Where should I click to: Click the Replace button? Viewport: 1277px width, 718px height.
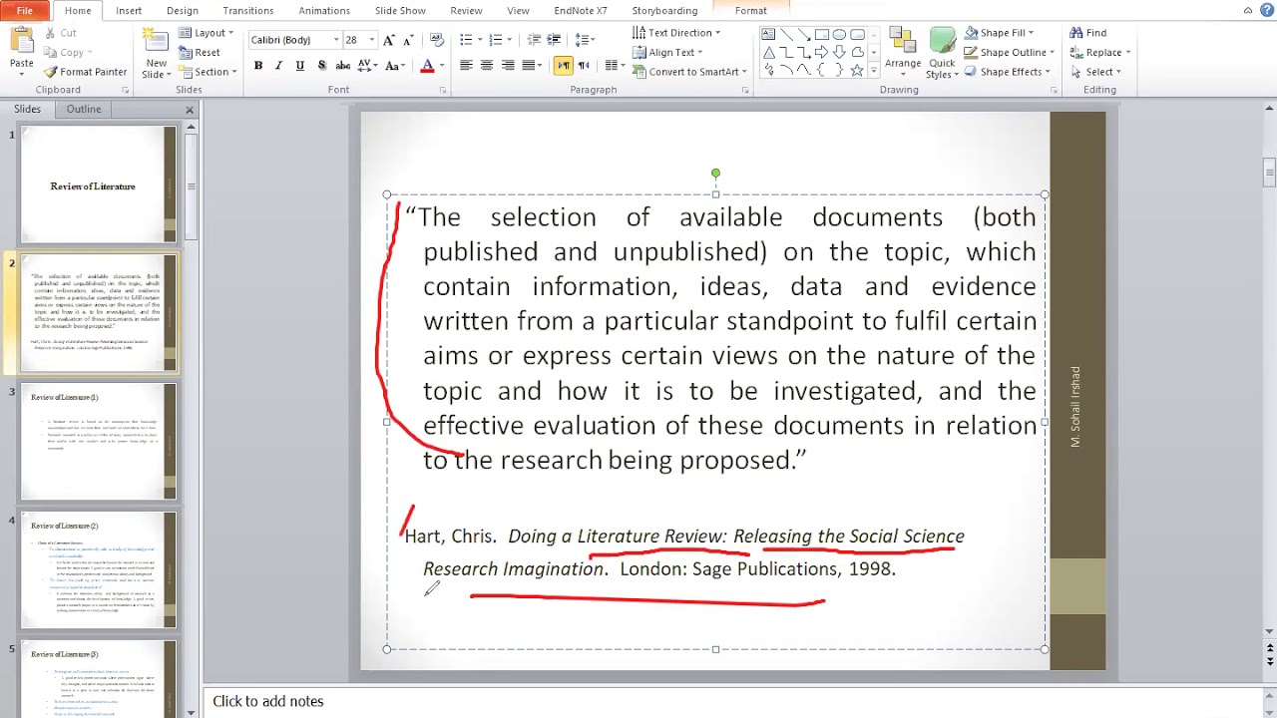click(1099, 52)
